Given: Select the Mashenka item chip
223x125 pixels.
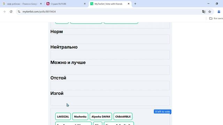Looking at the screenshot, I should [80, 117].
